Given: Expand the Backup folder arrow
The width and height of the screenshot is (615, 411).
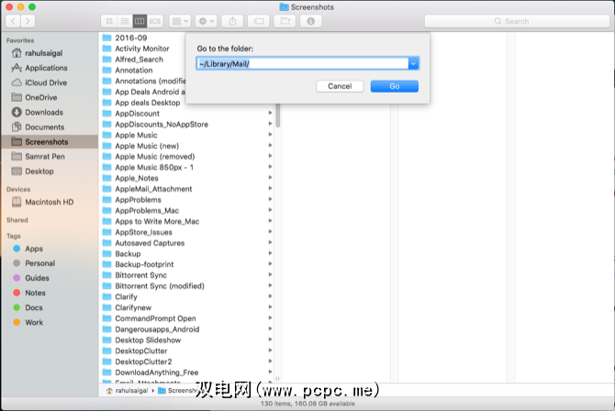Looking at the screenshot, I should click(x=270, y=253).
